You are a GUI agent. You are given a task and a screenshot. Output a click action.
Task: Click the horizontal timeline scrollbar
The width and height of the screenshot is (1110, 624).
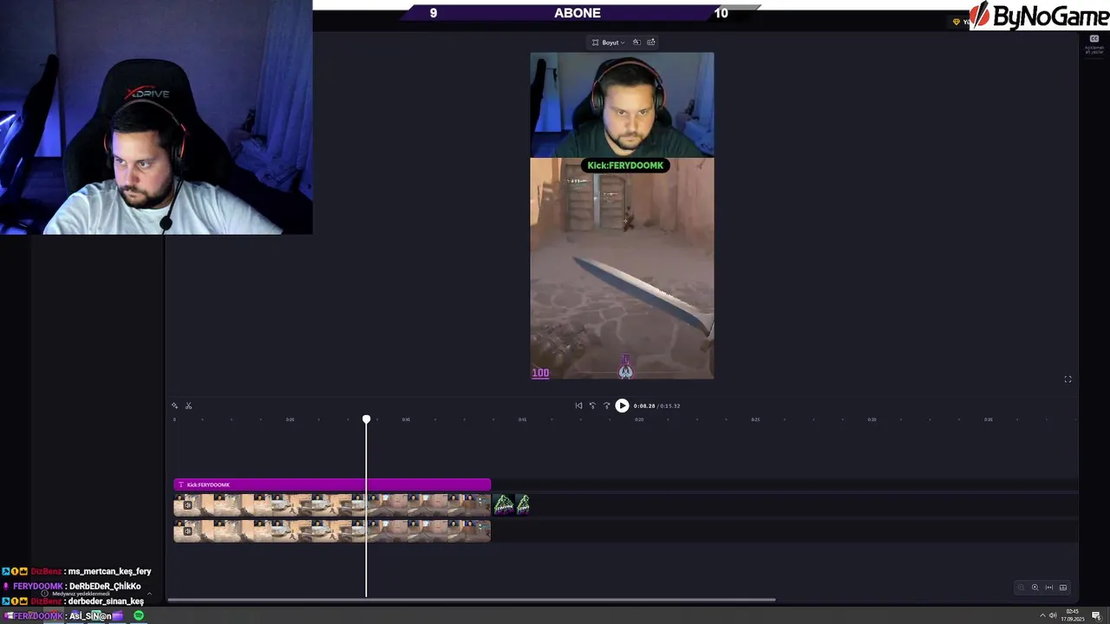click(471, 599)
